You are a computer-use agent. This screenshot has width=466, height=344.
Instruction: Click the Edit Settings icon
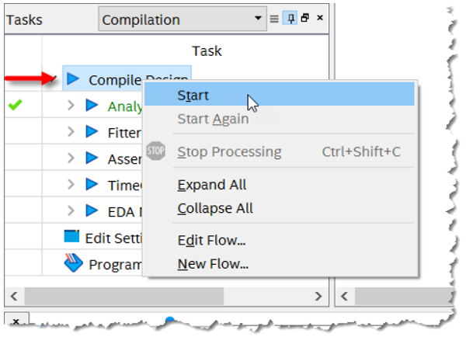pos(72,237)
